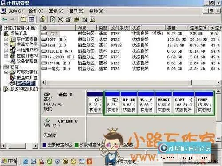
Task: Expand the 性能日志和警报 plus box
Action: 6,56
